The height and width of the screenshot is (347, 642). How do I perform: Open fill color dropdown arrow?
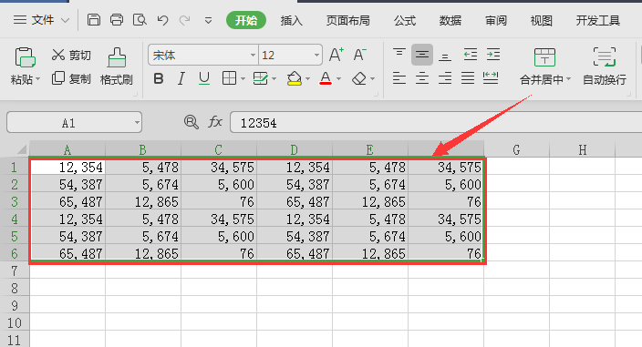click(307, 79)
